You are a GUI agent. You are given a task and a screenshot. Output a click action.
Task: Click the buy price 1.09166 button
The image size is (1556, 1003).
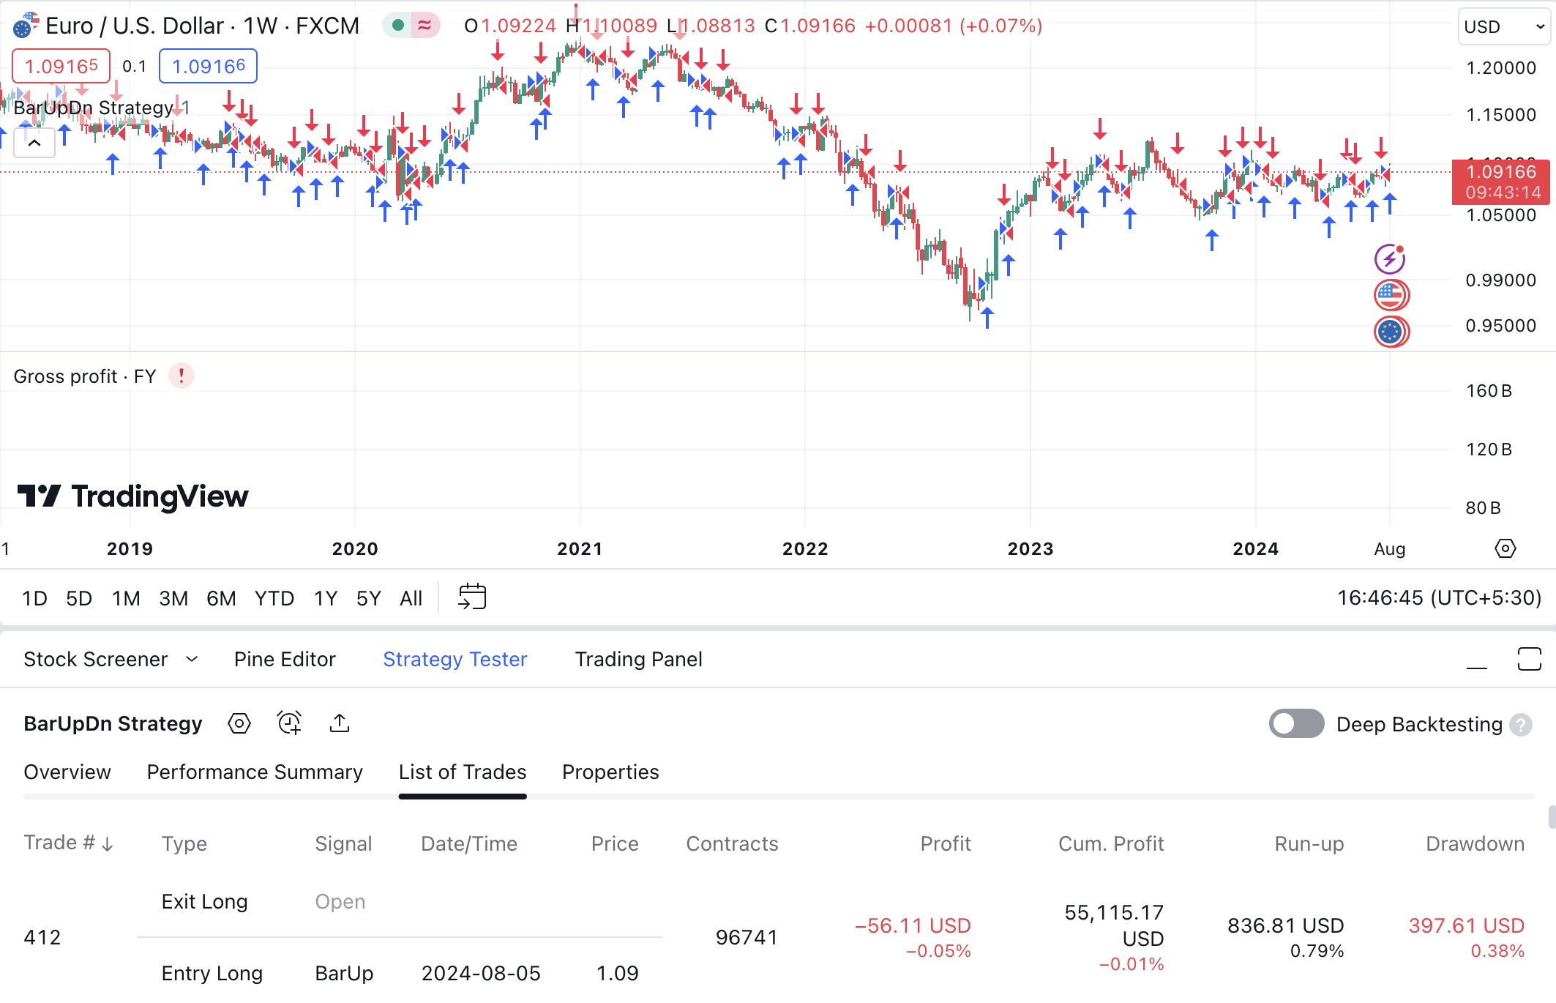tap(209, 67)
